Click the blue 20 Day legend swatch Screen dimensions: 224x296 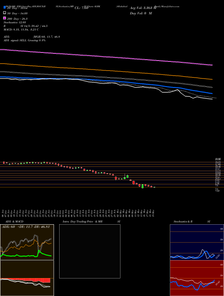pyautogui.click(x=4, y=8)
